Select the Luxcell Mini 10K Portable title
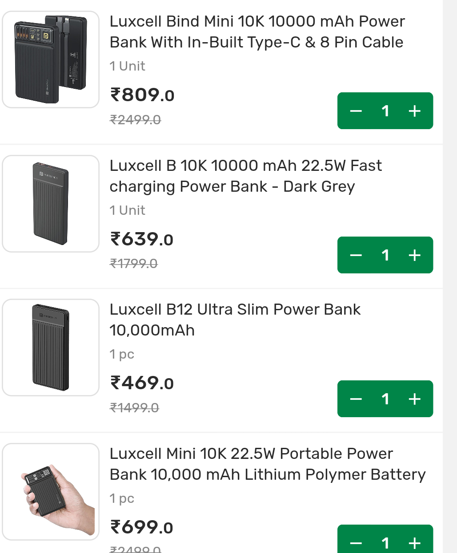 point(267,464)
